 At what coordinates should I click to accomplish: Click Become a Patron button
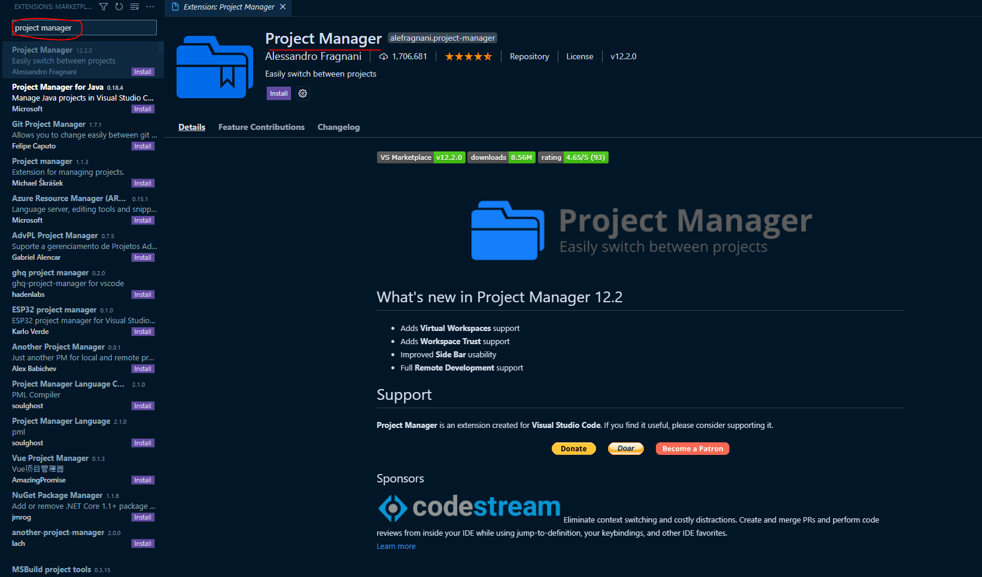click(692, 449)
